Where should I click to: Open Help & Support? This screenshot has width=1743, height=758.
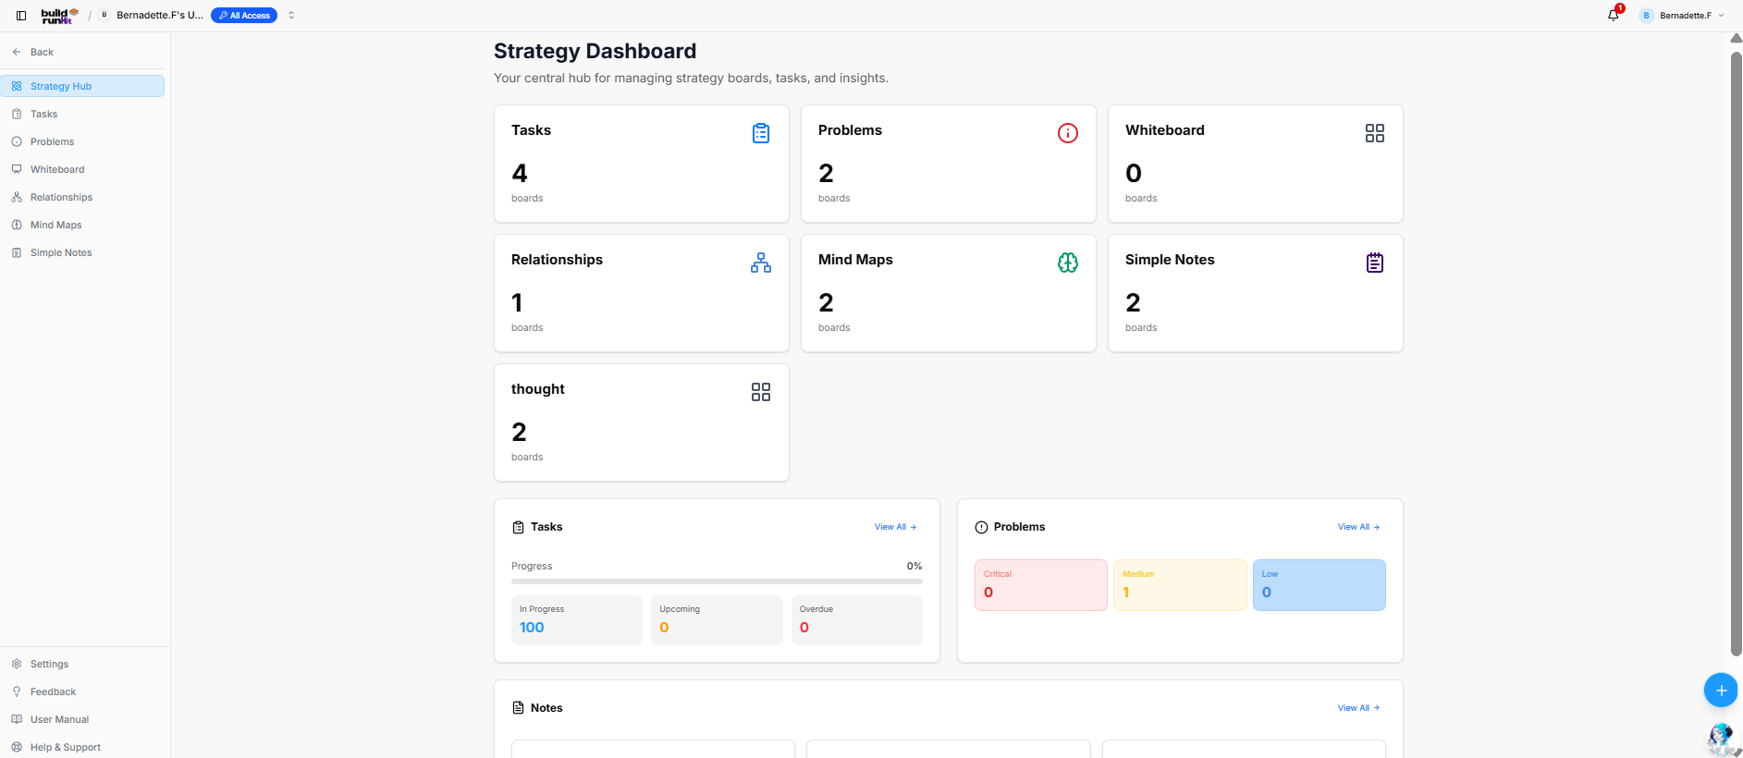[x=82, y=747]
